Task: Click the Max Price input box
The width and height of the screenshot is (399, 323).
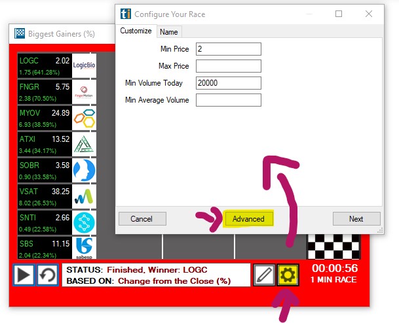Action: [228, 66]
